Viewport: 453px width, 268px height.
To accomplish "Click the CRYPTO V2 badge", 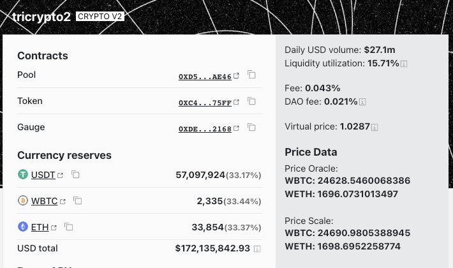I will click(100, 17).
